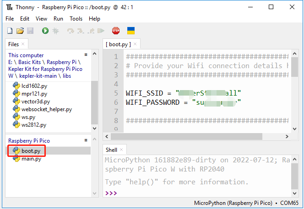Open This computer pane hamburger menu
Screen dimensions: 304x209
pos(86,54)
